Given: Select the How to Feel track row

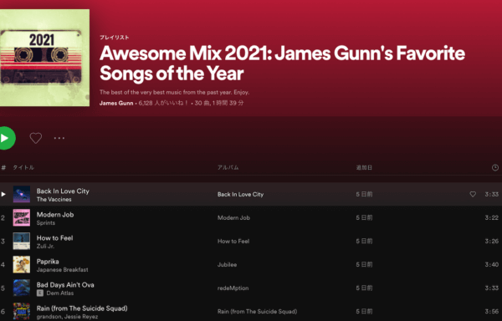Looking at the screenshot, I should 251,241.
